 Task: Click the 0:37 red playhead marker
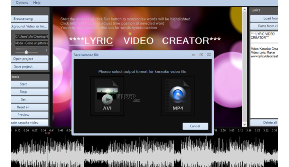click(48, 133)
